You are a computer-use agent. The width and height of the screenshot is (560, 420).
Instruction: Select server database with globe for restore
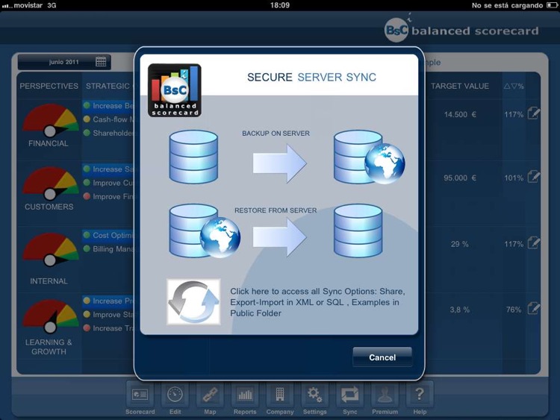205,231
